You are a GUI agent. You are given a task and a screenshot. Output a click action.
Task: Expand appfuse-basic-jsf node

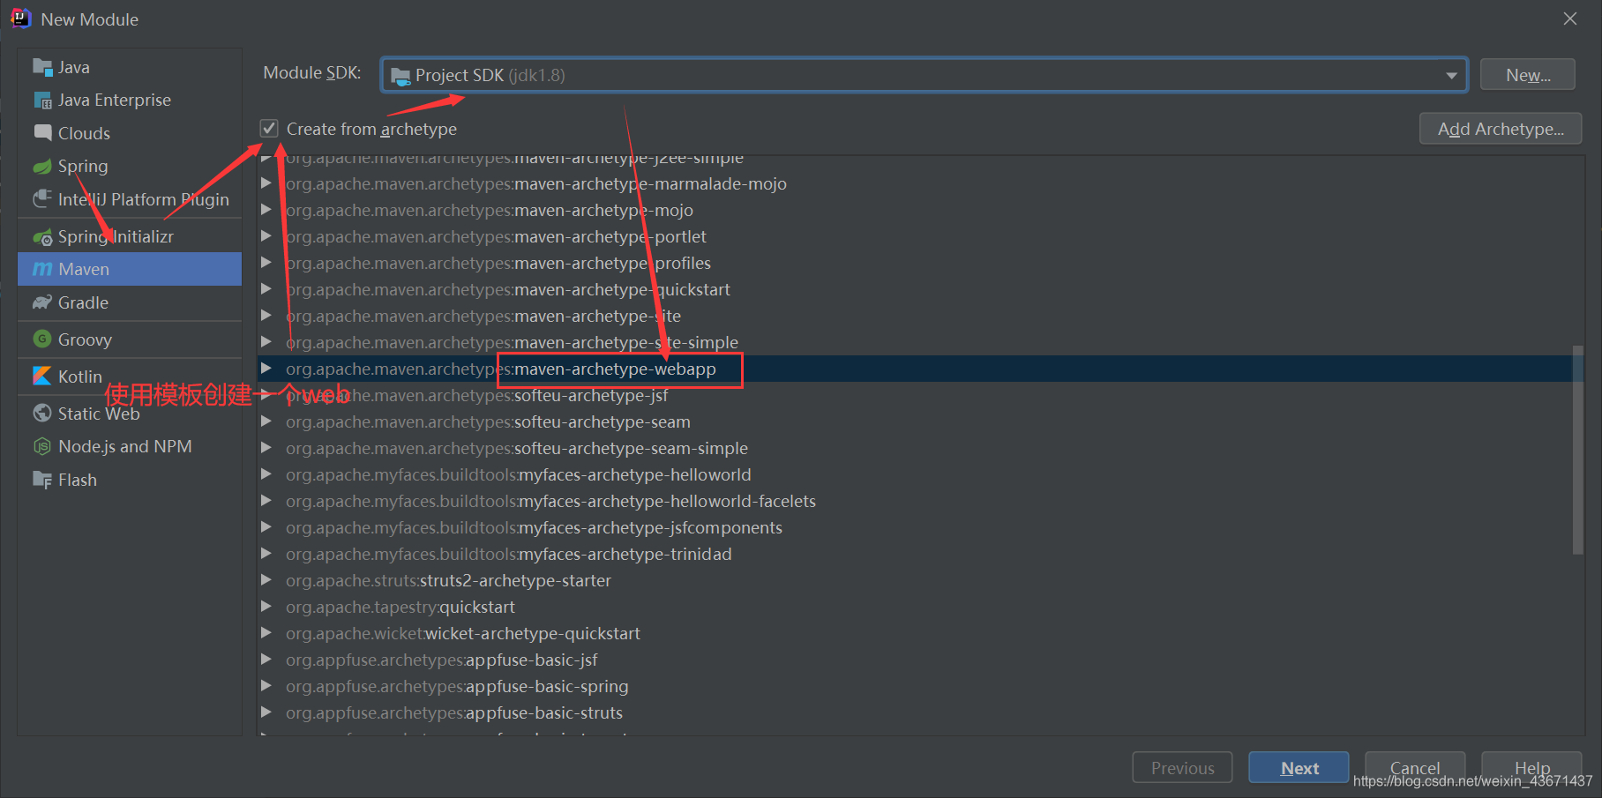click(266, 660)
